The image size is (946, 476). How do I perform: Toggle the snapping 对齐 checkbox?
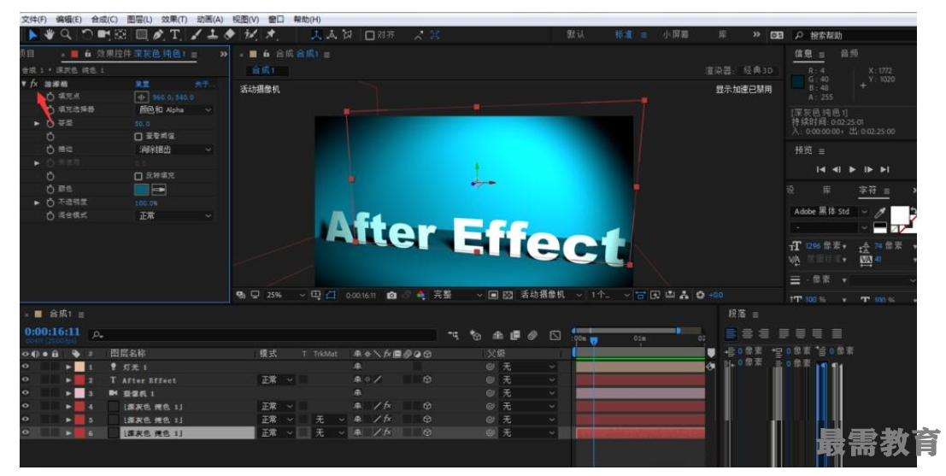pyautogui.click(x=370, y=35)
